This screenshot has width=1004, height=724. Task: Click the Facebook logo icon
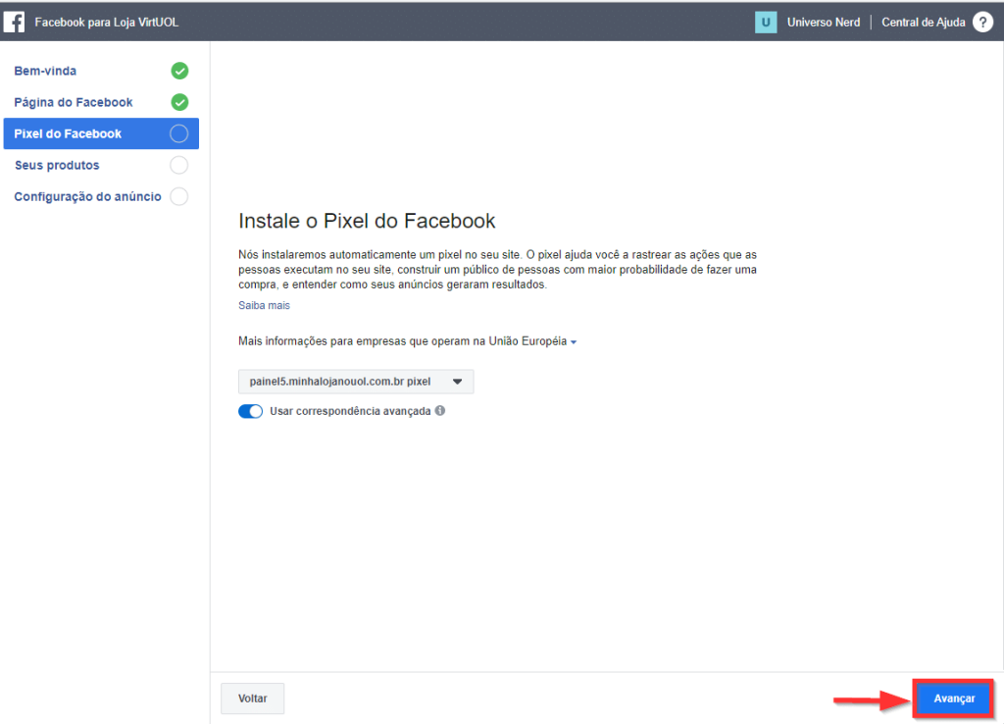click(x=14, y=22)
